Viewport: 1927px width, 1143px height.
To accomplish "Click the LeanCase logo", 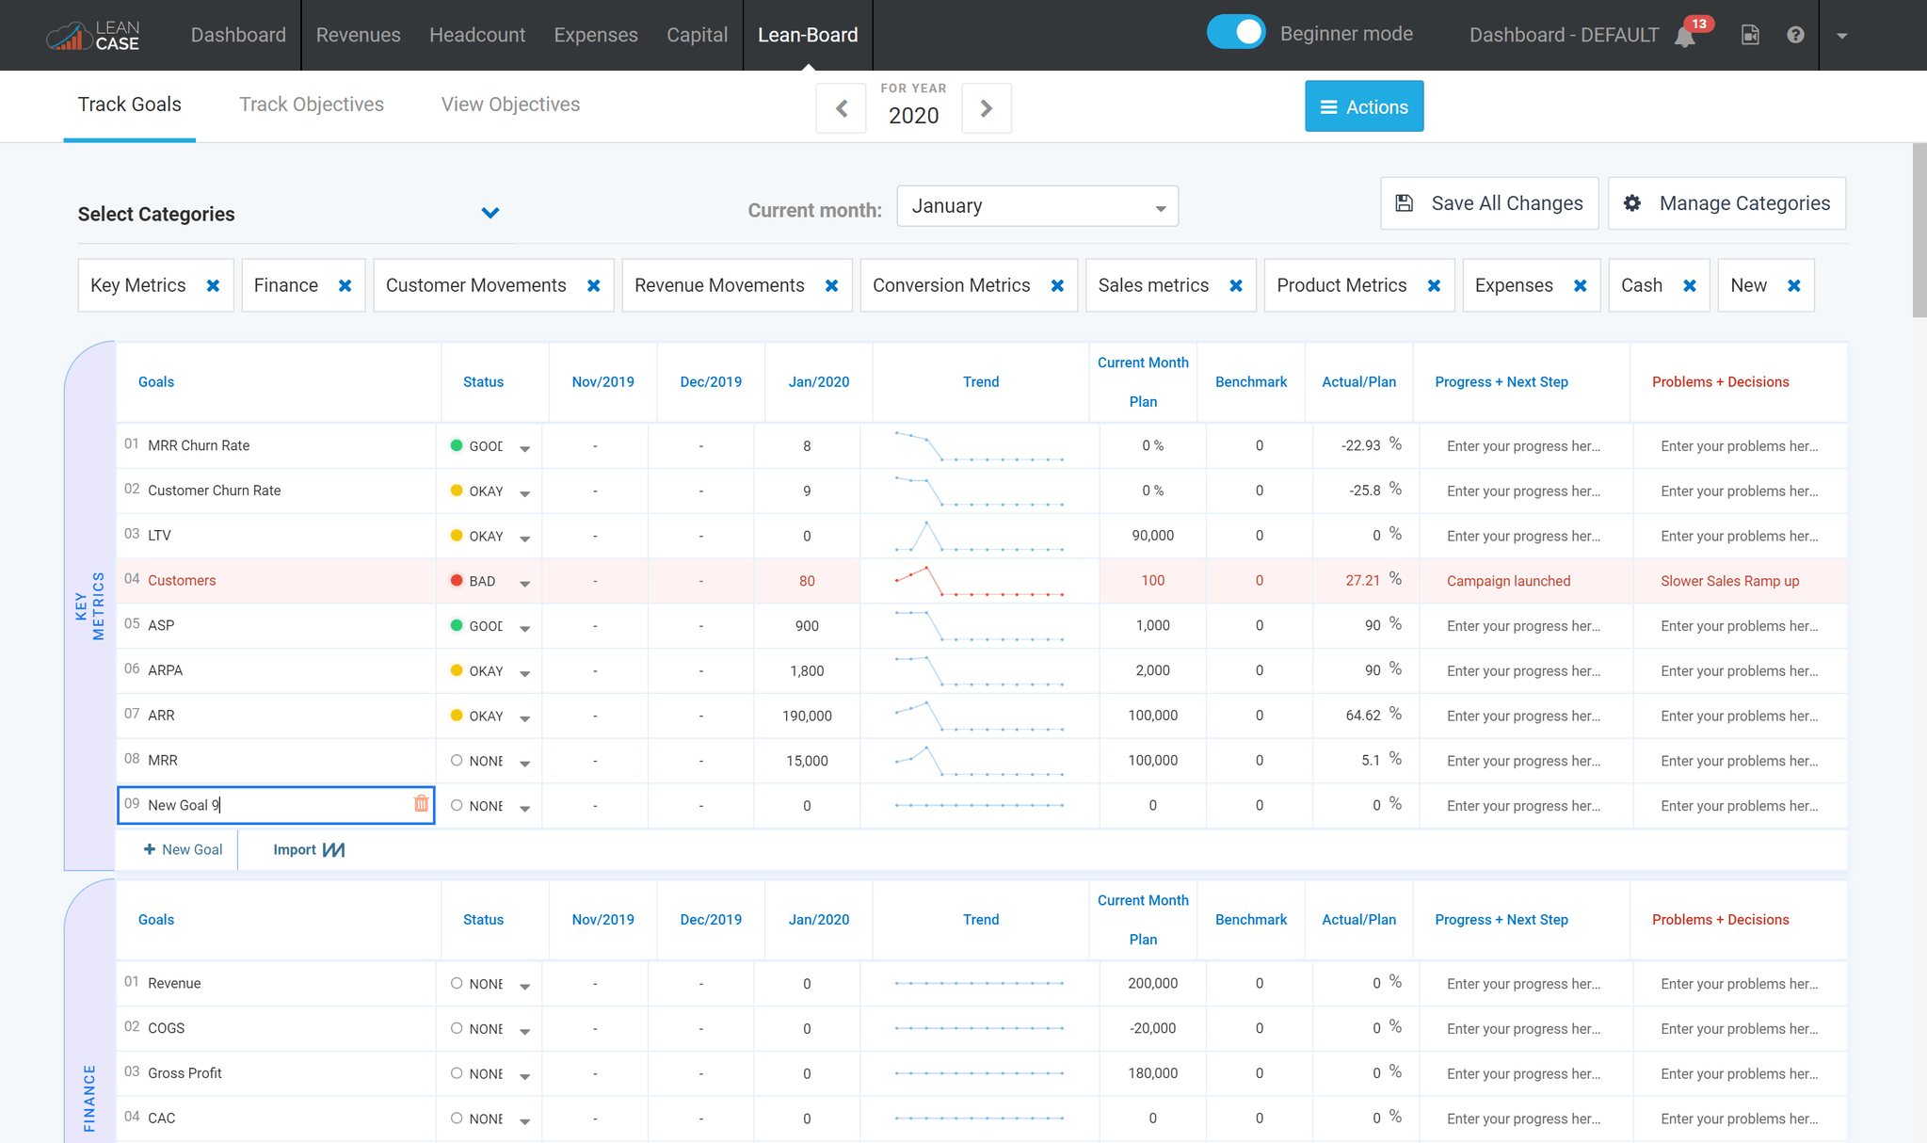I will pyautogui.click(x=93, y=36).
